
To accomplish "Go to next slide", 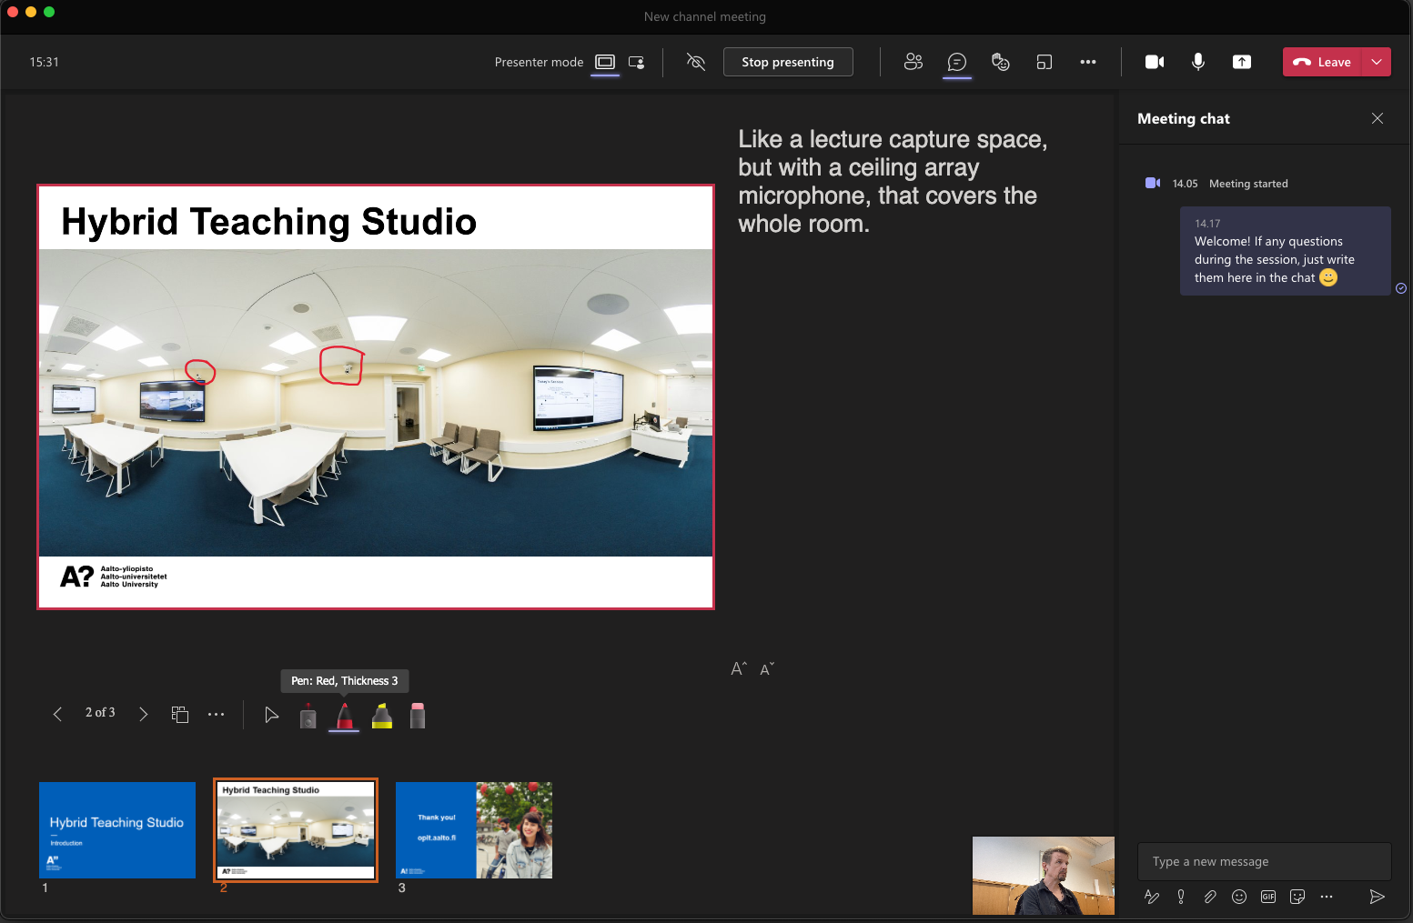I will [143, 715].
